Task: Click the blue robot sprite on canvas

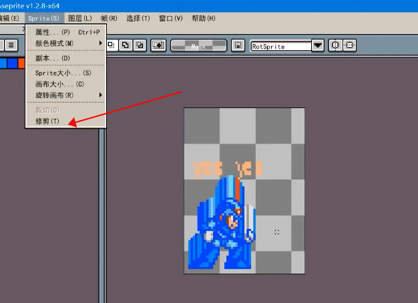Action: tap(222, 222)
